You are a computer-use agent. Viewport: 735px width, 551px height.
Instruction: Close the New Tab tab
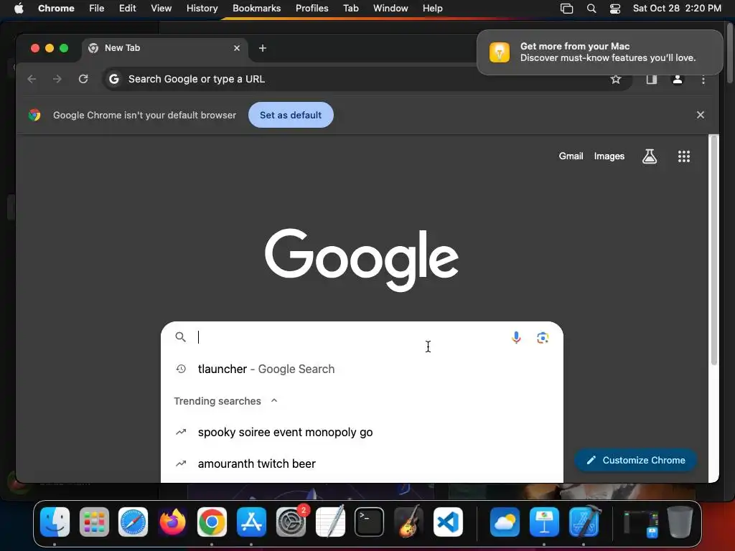pos(237,48)
